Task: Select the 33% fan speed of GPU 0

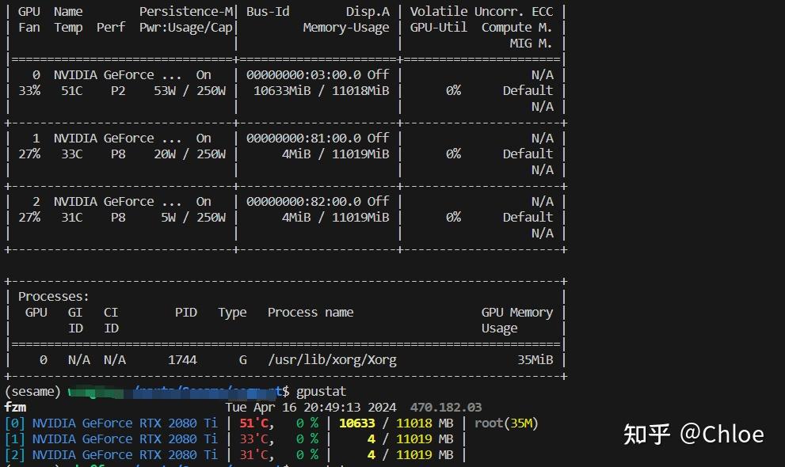Action: pos(29,90)
